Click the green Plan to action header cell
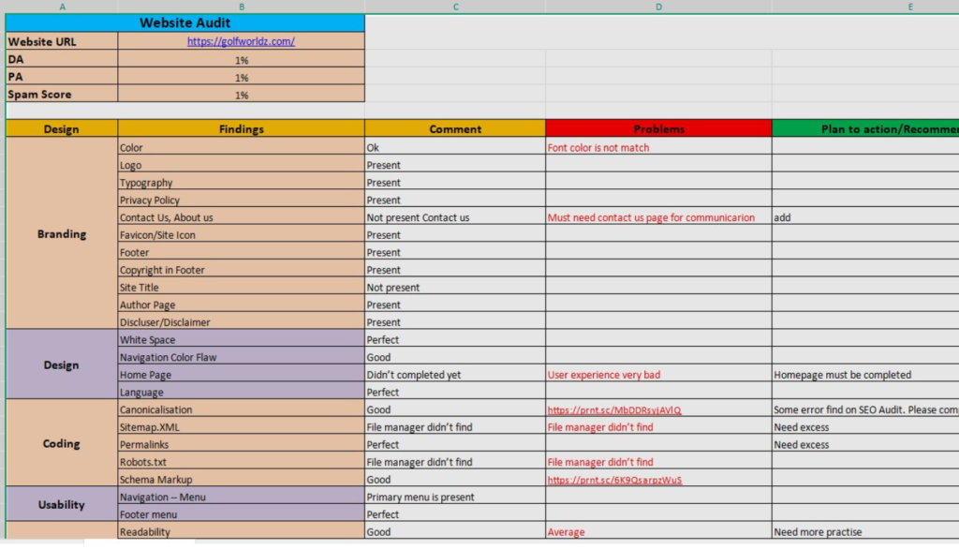The width and height of the screenshot is (959, 550). [x=865, y=129]
